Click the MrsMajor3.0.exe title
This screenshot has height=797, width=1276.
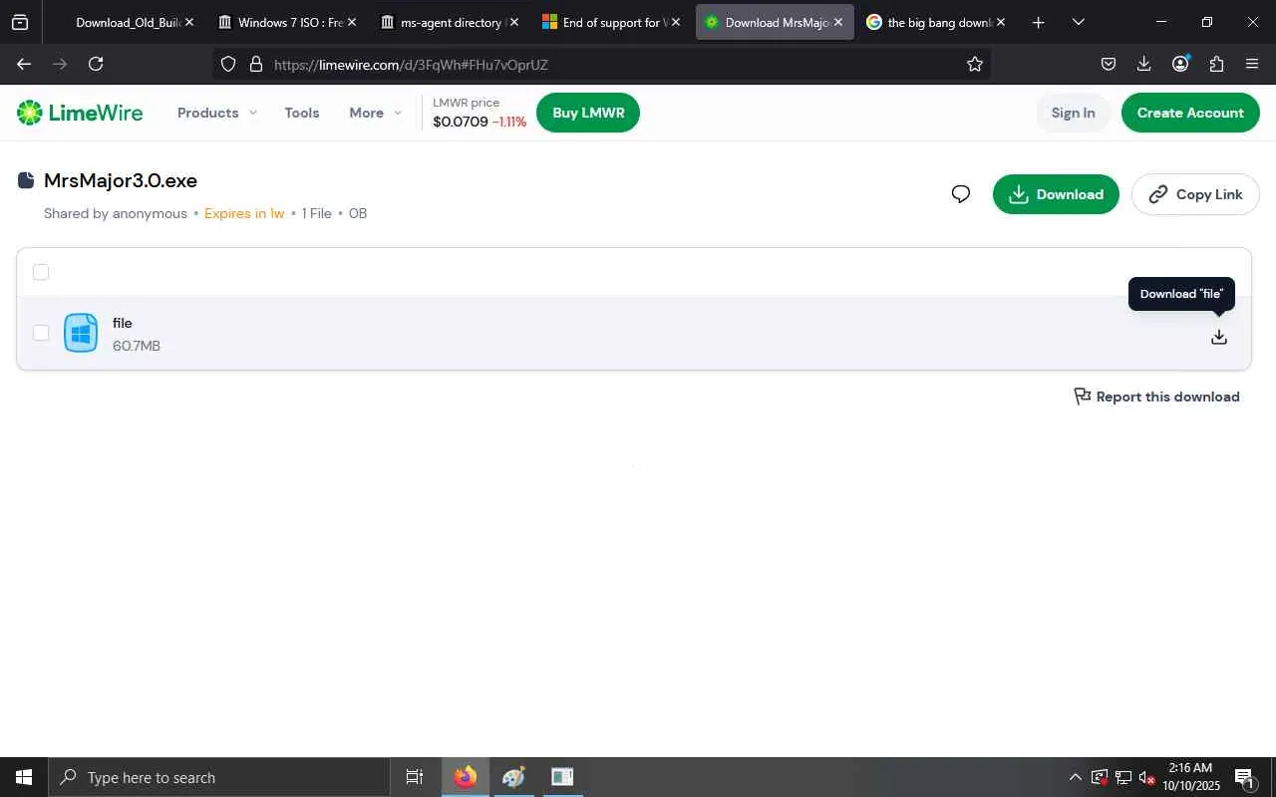coord(121,180)
